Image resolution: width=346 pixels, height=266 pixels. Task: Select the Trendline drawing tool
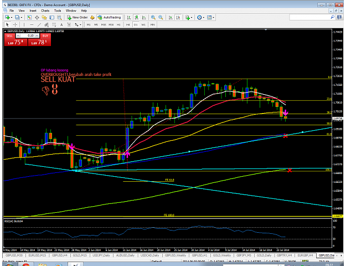click(x=39, y=24)
